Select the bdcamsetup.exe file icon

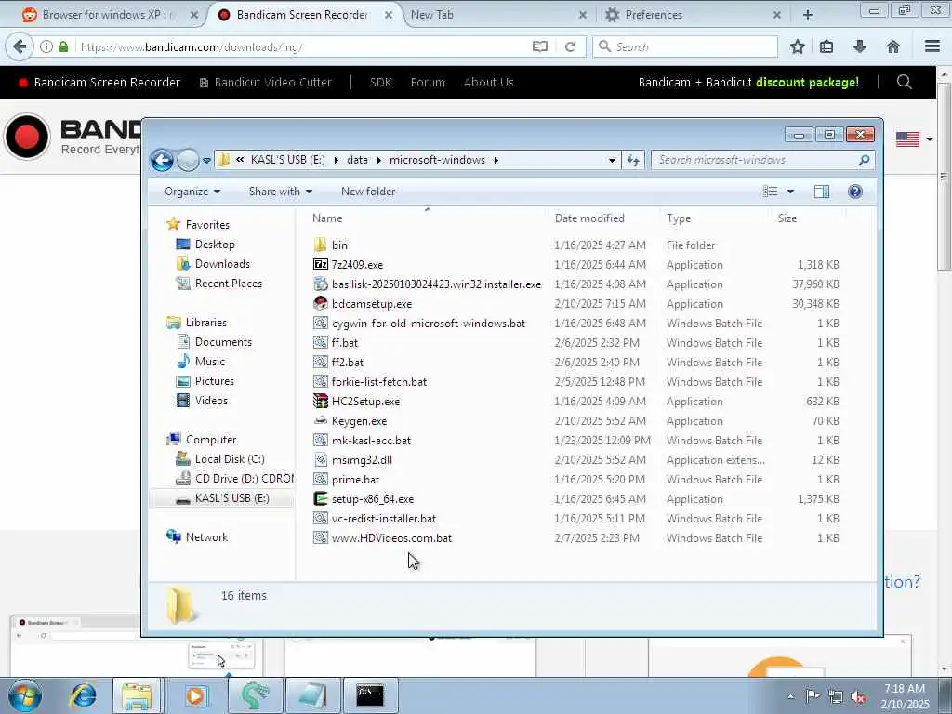pyautogui.click(x=321, y=304)
